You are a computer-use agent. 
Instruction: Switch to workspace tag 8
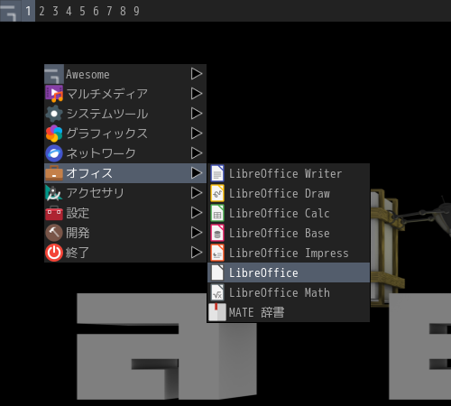(123, 11)
